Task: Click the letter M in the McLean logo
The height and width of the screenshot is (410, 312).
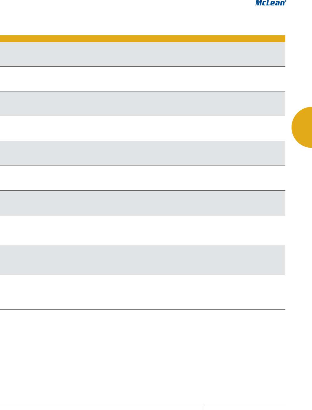Action: [259, 3]
